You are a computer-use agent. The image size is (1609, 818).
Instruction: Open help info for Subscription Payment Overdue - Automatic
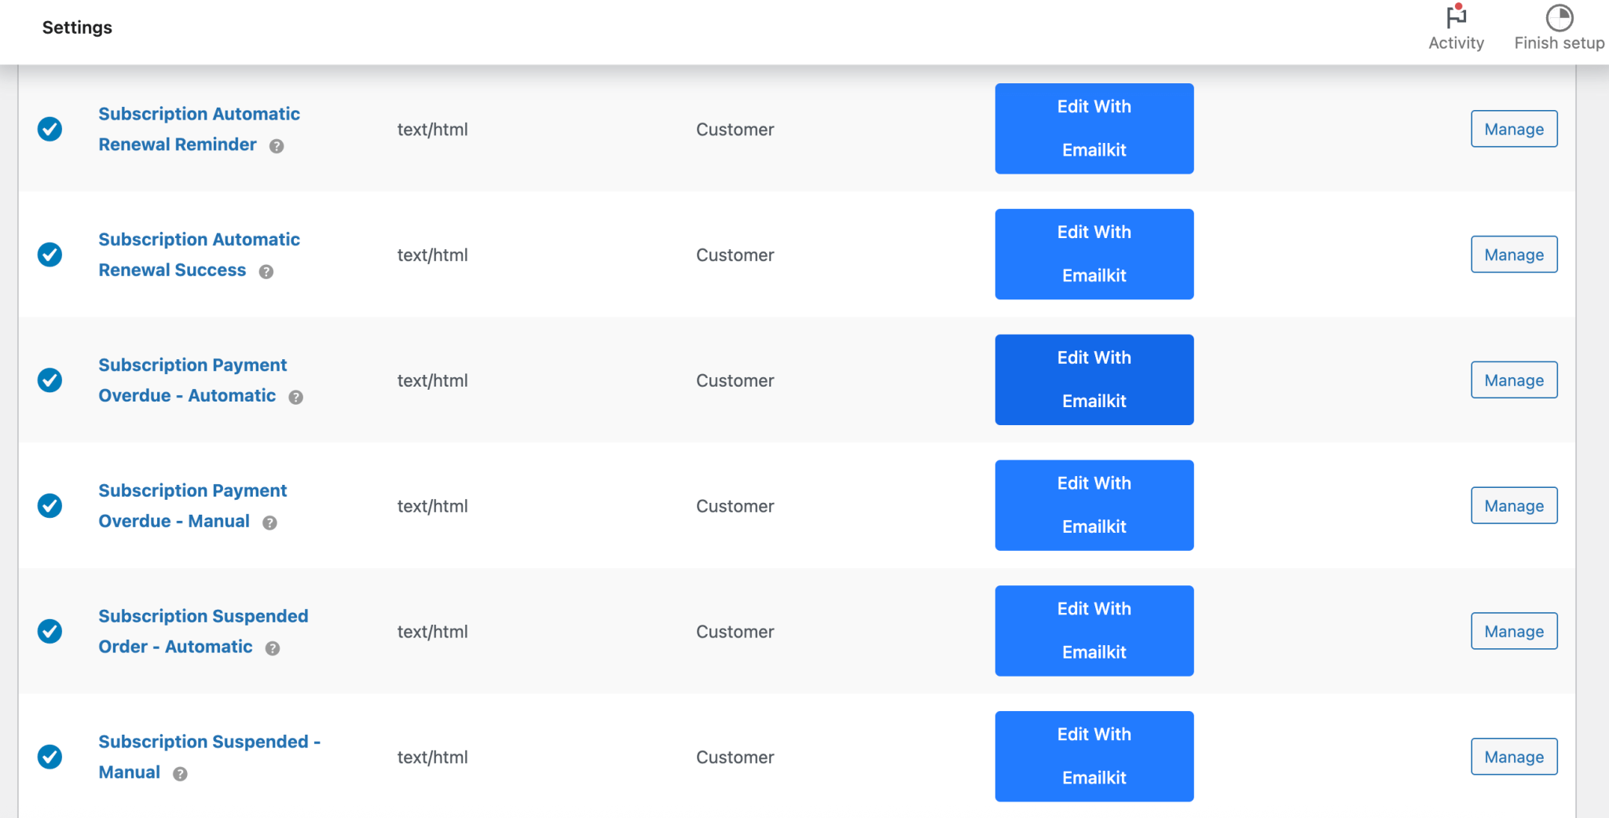295,397
